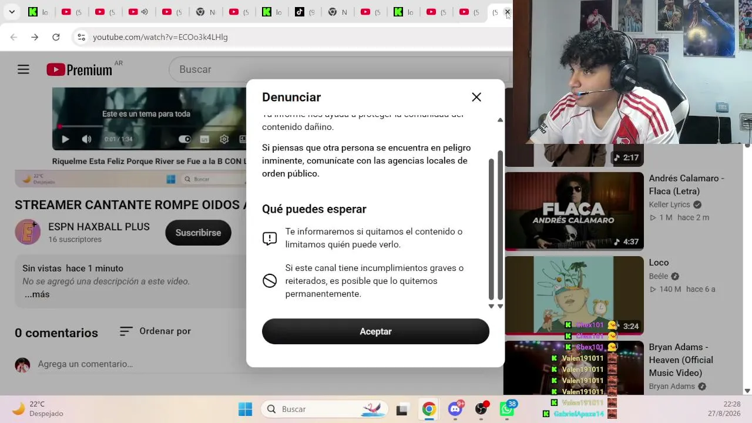Image resolution: width=752 pixels, height=423 pixels.
Task: Click the exclamation flag icon beside 'Te informaremos'
Action: coord(270,239)
